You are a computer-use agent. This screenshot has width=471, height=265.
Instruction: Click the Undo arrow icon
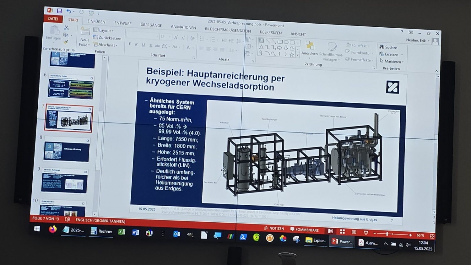tap(69, 11)
